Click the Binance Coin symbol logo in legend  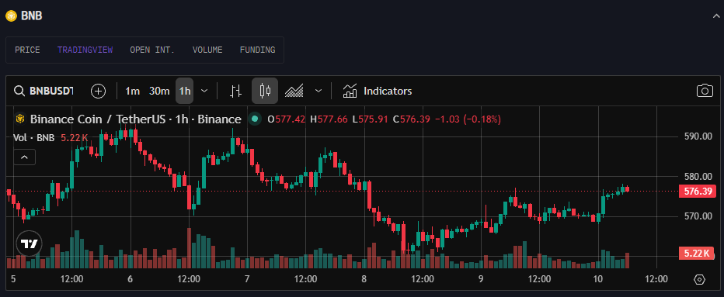(20, 119)
